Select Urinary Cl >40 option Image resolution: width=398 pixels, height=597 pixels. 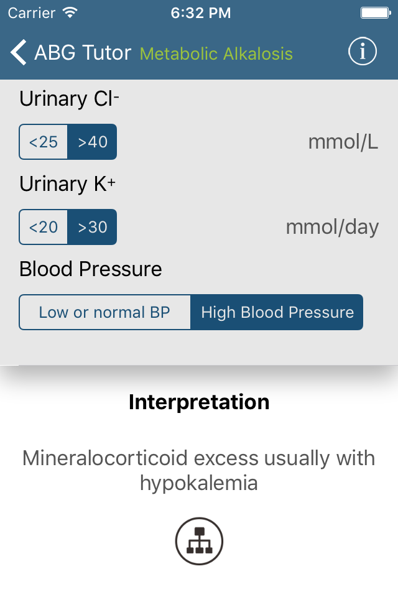[92, 142]
